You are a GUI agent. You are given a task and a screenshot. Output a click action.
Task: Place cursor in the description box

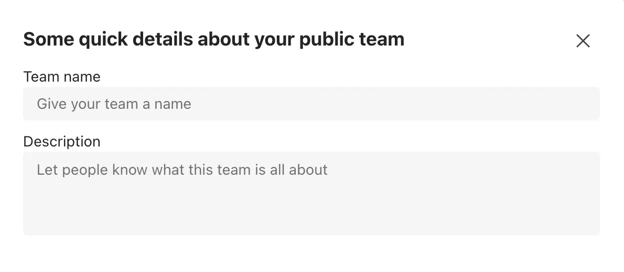tap(311, 193)
